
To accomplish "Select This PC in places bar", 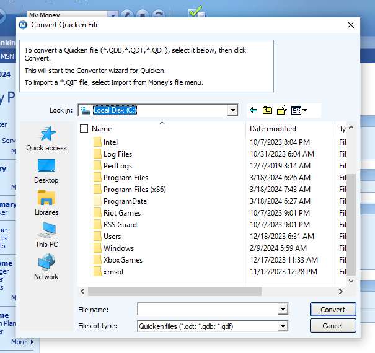I will [46, 235].
